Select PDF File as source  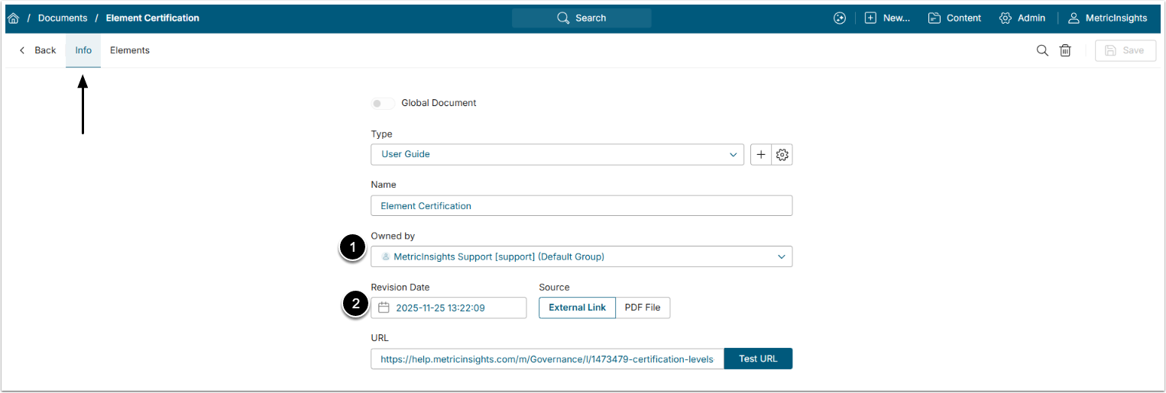[643, 308]
